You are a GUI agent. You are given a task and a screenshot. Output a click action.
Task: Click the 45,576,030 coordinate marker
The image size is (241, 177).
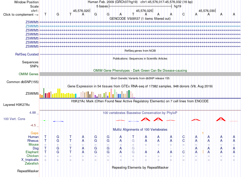(207, 11)
